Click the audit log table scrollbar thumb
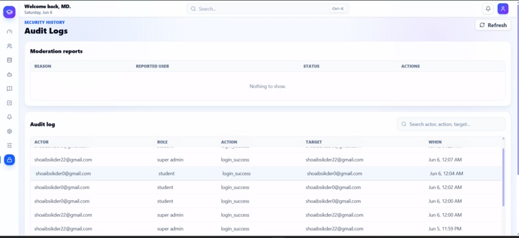The height and width of the screenshot is (238, 519). click(x=504, y=177)
